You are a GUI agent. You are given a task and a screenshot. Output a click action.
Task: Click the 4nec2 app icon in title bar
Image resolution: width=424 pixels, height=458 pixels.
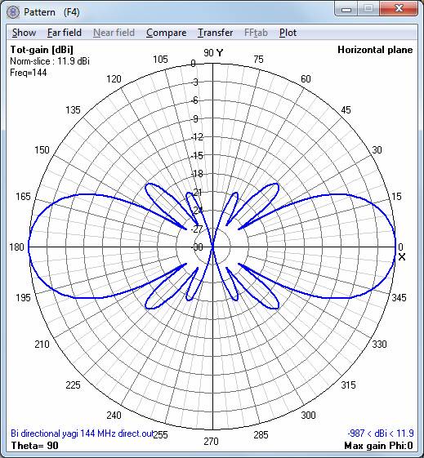(13, 12)
